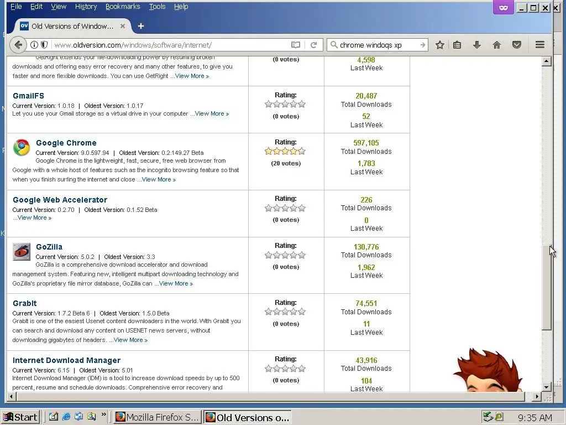The width and height of the screenshot is (566, 425).
Task: Open the GoZilla title link
Action: click(x=49, y=247)
